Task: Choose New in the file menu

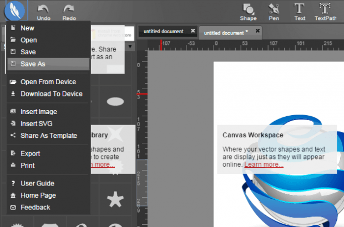Action: point(27,28)
